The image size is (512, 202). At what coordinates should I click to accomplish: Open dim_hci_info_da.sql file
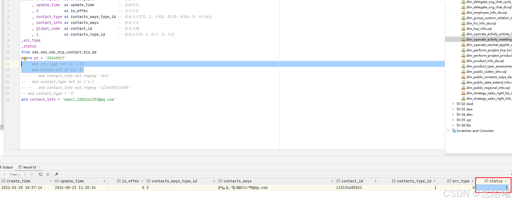(481, 23)
